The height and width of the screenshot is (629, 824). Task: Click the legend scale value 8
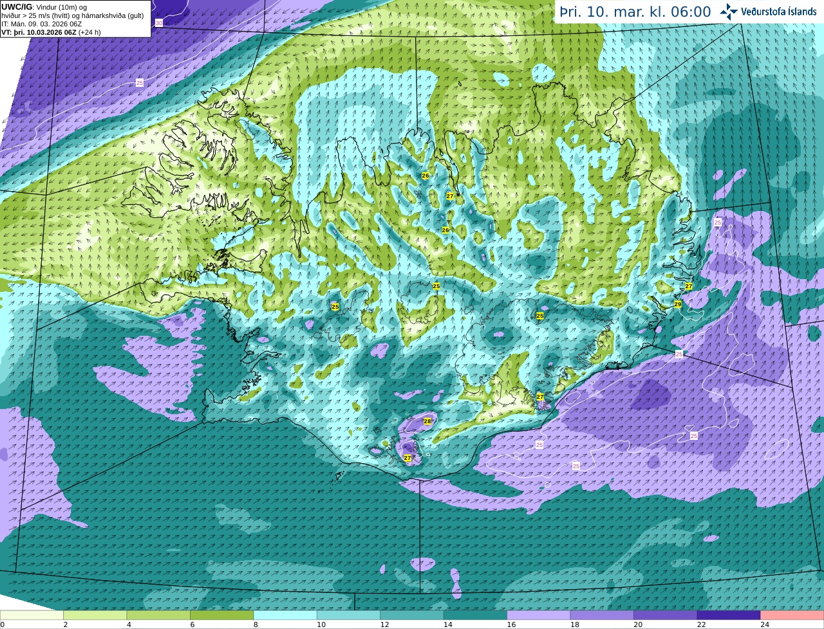256,624
